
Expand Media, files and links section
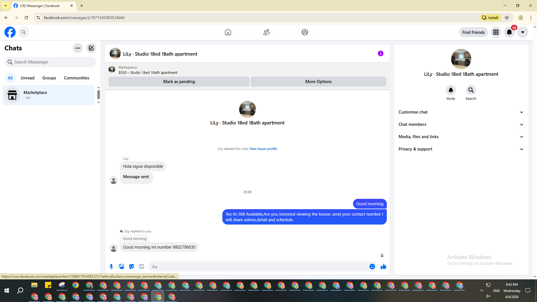tap(461, 137)
